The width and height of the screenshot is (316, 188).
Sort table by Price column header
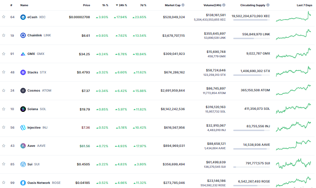tap(86, 5)
